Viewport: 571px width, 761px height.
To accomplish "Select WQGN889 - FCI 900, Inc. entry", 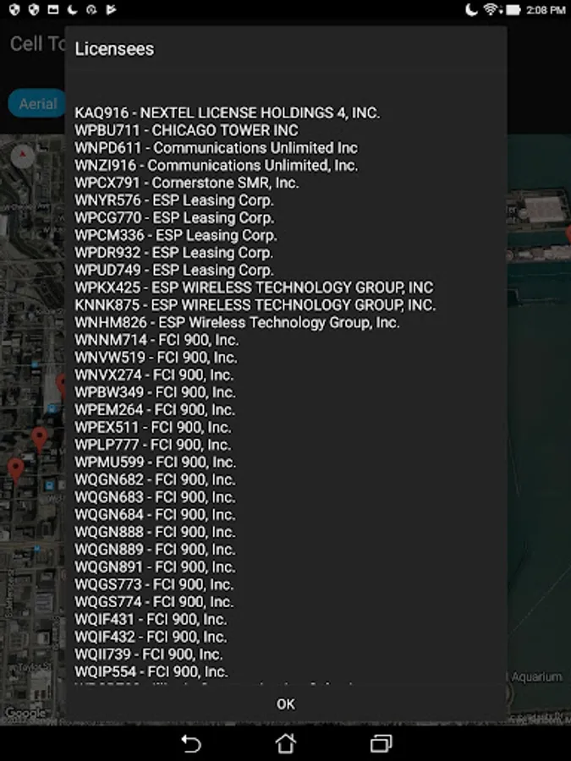I will tap(156, 550).
